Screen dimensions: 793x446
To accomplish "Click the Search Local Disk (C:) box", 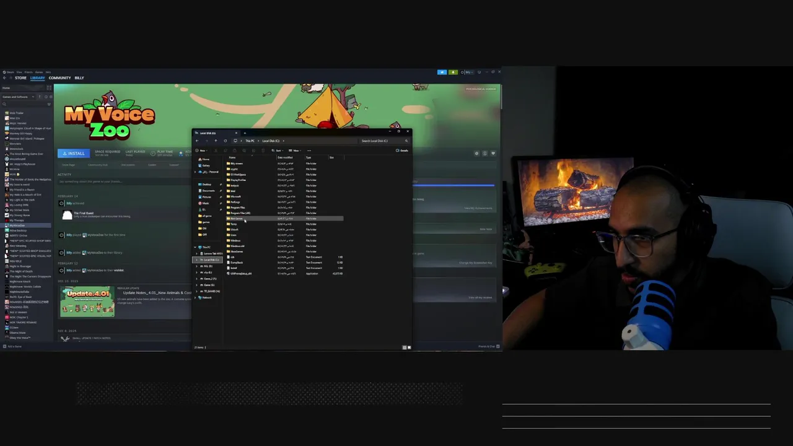I will (385, 141).
